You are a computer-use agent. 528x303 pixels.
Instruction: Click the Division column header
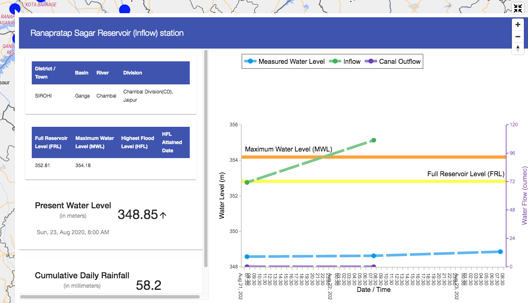coord(132,73)
